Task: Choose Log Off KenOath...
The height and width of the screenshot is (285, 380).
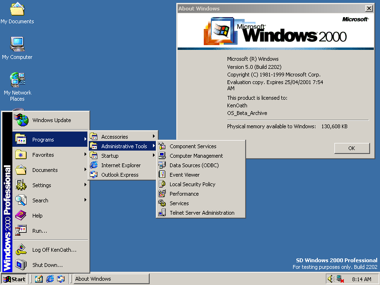Action: coord(50,250)
